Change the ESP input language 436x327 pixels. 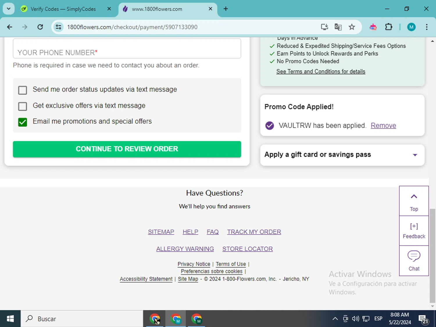pos(378,319)
